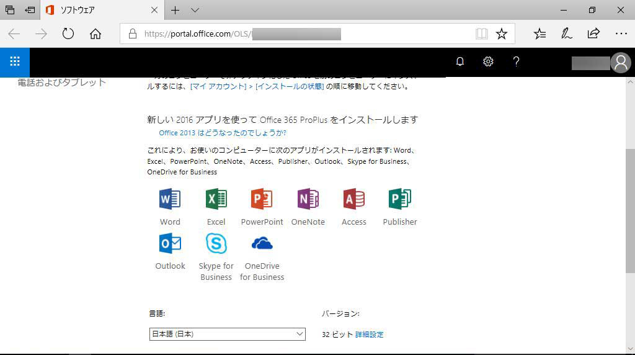Click the address bar URL field
The height and width of the screenshot is (355, 635).
click(x=298, y=34)
